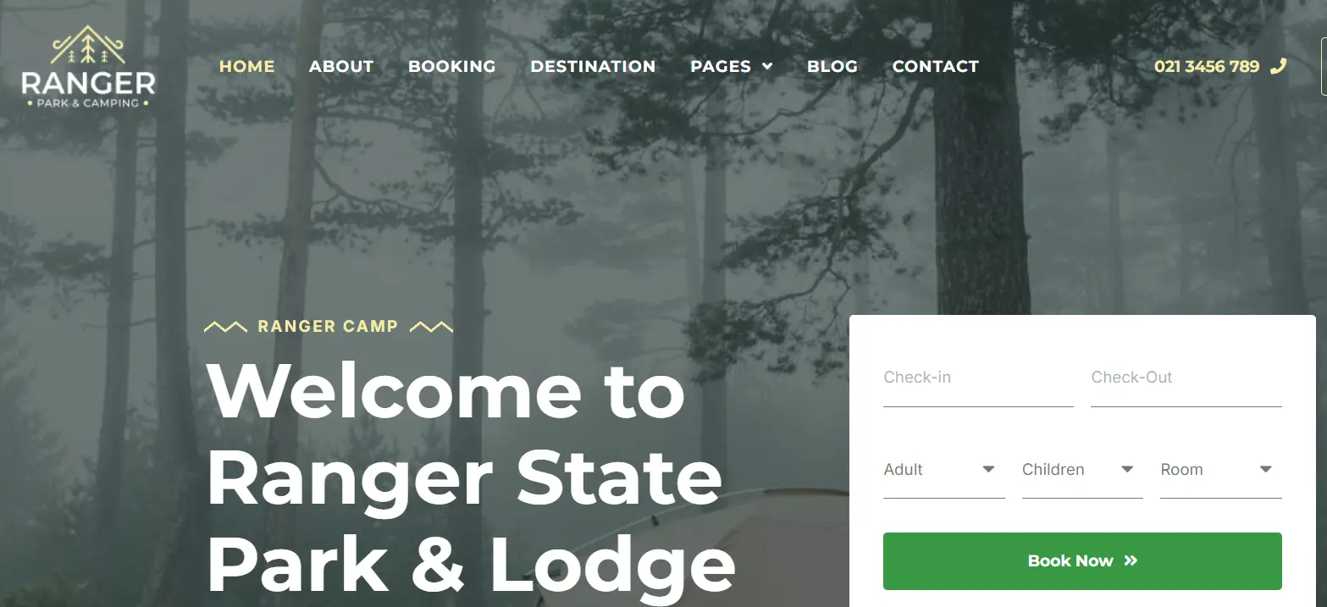
Task: Navigate to Destination page
Action: pyautogui.click(x=593, y=66)
